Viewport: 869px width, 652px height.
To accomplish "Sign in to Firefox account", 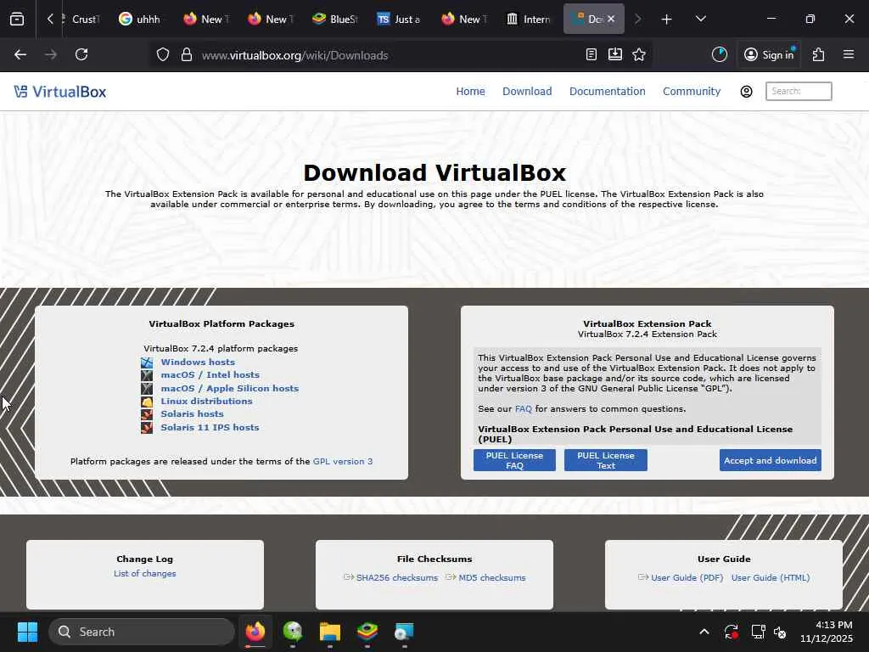I will coord(769,54).
